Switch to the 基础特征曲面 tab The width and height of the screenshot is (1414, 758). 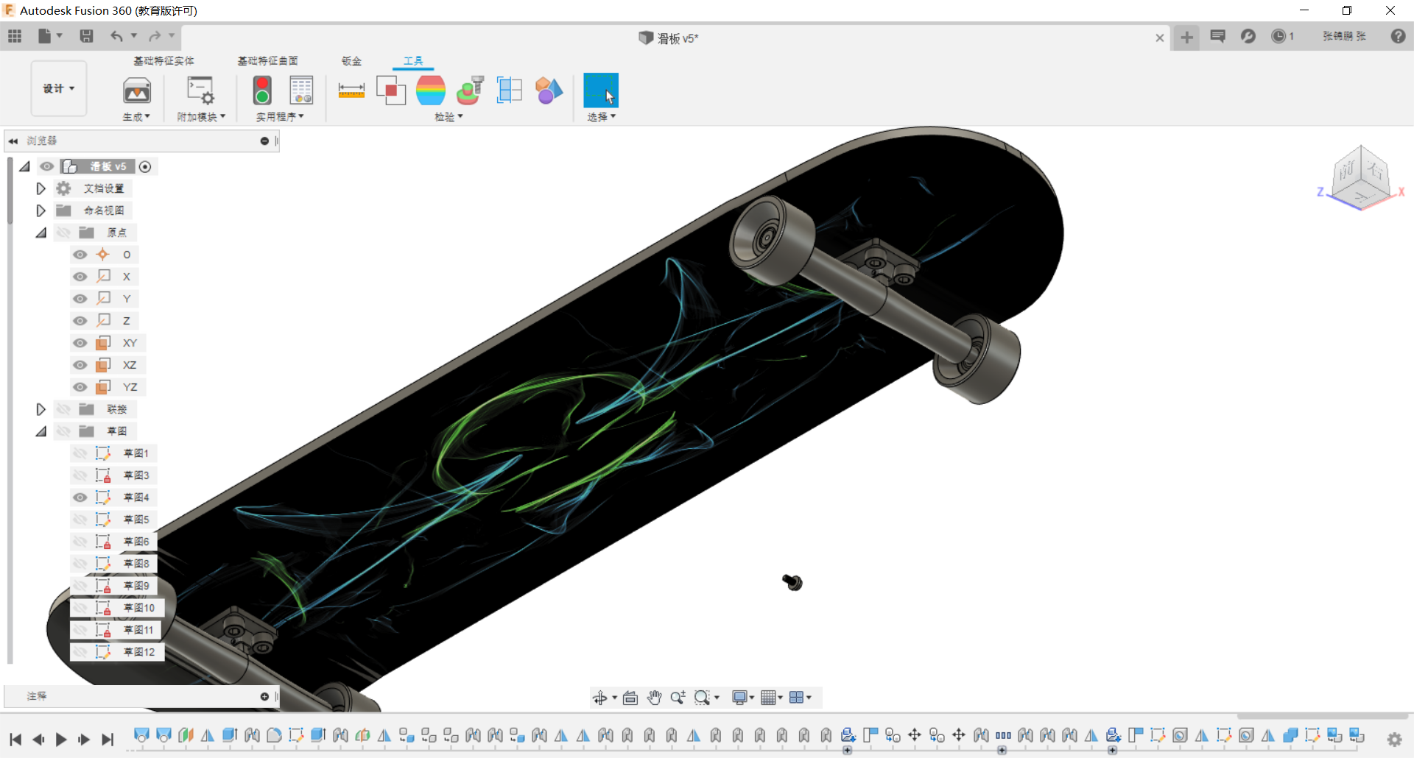tap(267, 61)
